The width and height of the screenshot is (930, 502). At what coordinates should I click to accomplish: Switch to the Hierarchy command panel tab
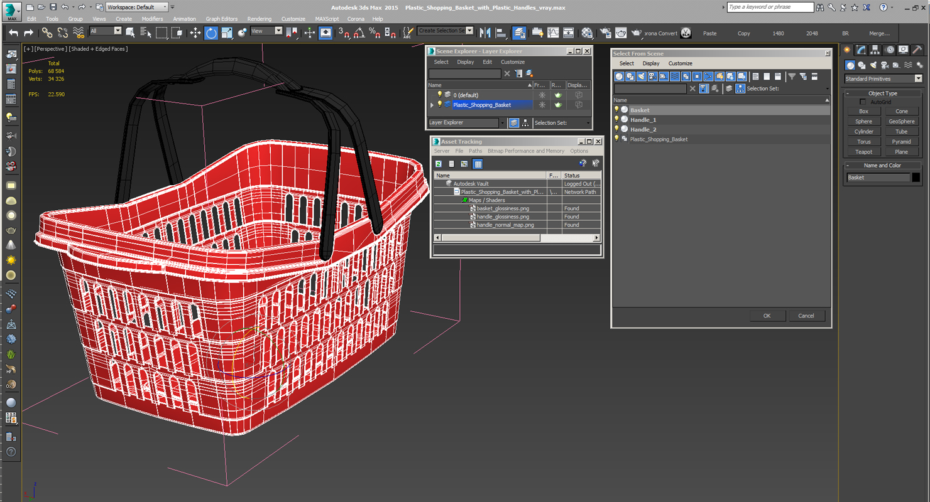875,50
